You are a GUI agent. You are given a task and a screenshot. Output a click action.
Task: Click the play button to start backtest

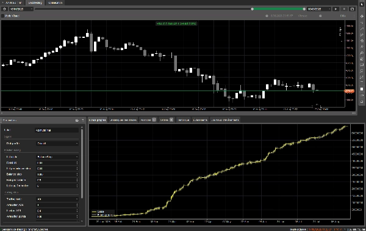tap(335, 9)
